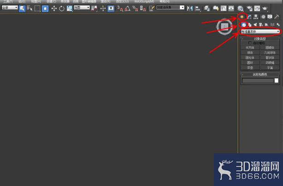The height and width of the screenshot is (186, 283).
Task: Enable the 自动栅格 checkbox
Action: coord(250,43)
